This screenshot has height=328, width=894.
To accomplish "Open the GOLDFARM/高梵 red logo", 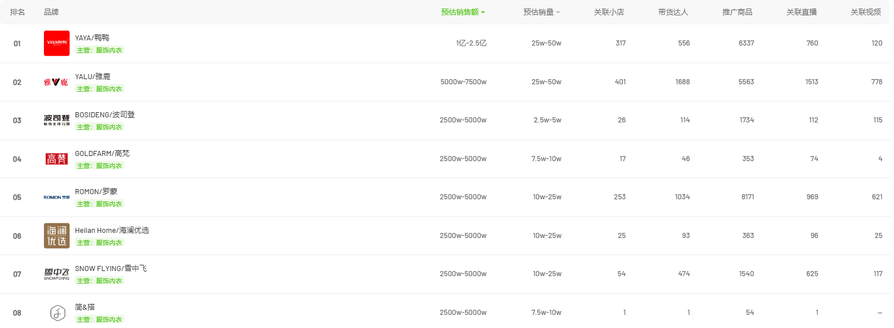I will coord(56,159).
